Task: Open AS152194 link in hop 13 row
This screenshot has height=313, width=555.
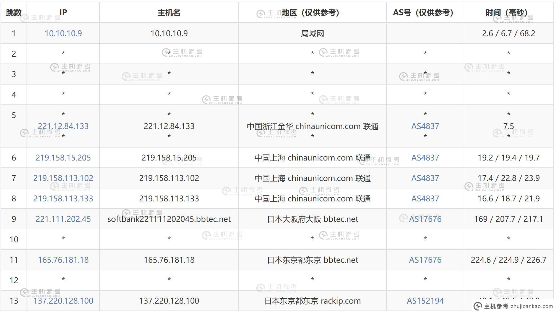Action: point(425,301)
